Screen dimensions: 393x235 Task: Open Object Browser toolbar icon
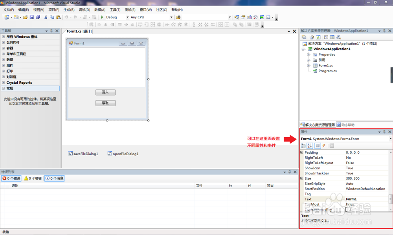coord(249,17)
